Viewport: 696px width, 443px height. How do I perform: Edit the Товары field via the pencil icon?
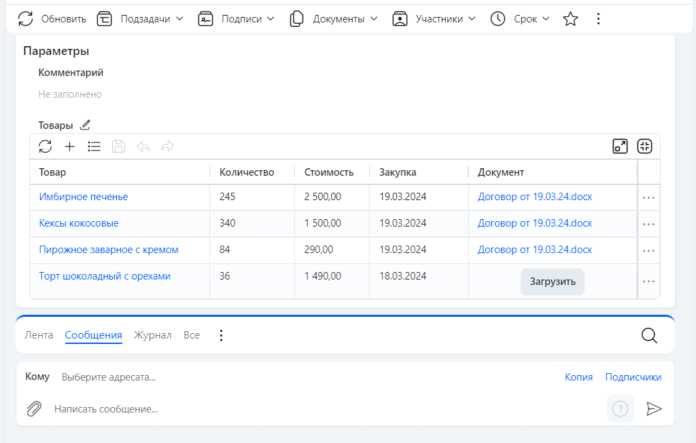click(86, 125)
